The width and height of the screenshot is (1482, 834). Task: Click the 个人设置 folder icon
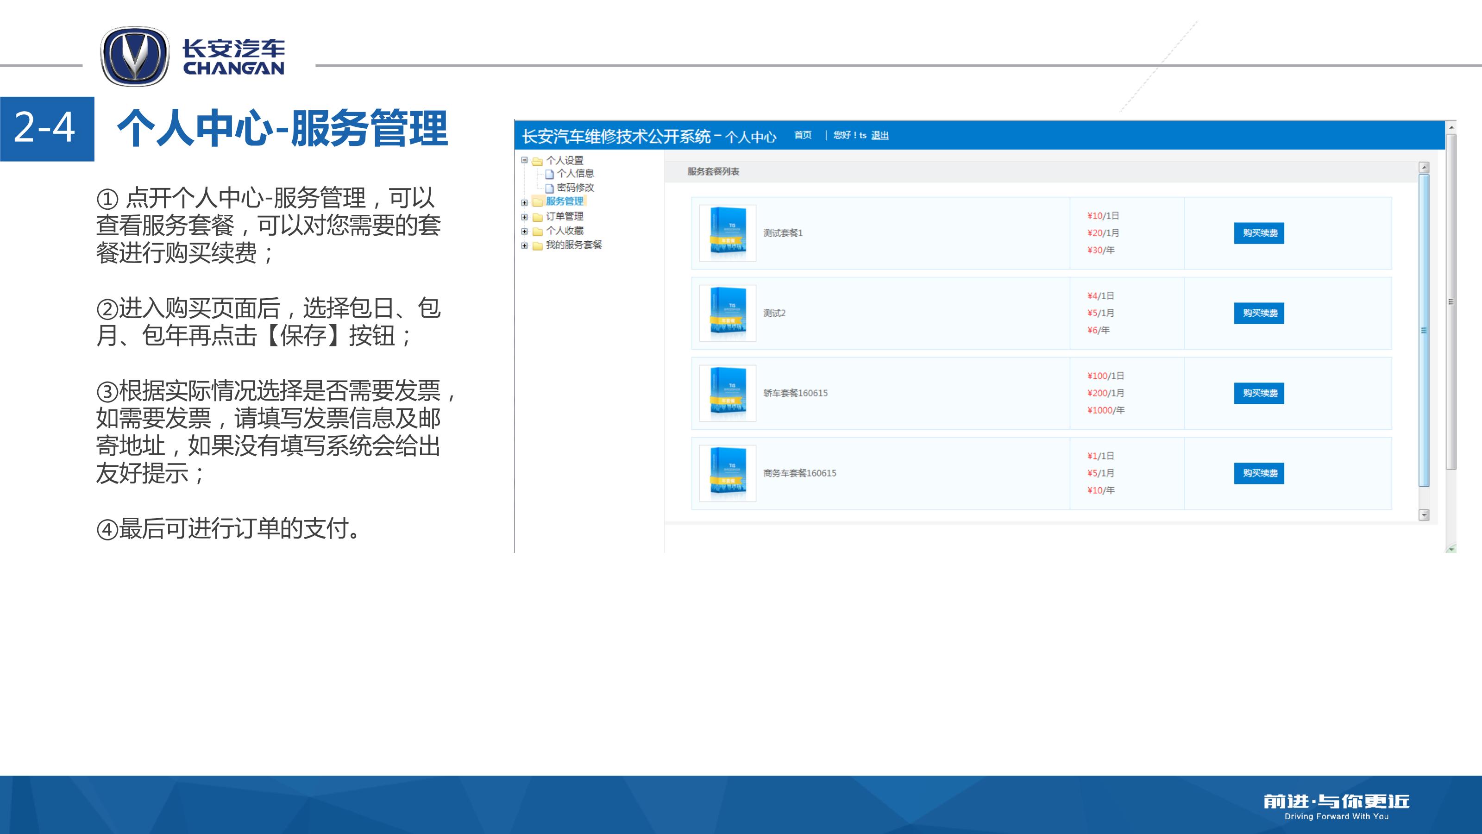click(x=537, y=161)
